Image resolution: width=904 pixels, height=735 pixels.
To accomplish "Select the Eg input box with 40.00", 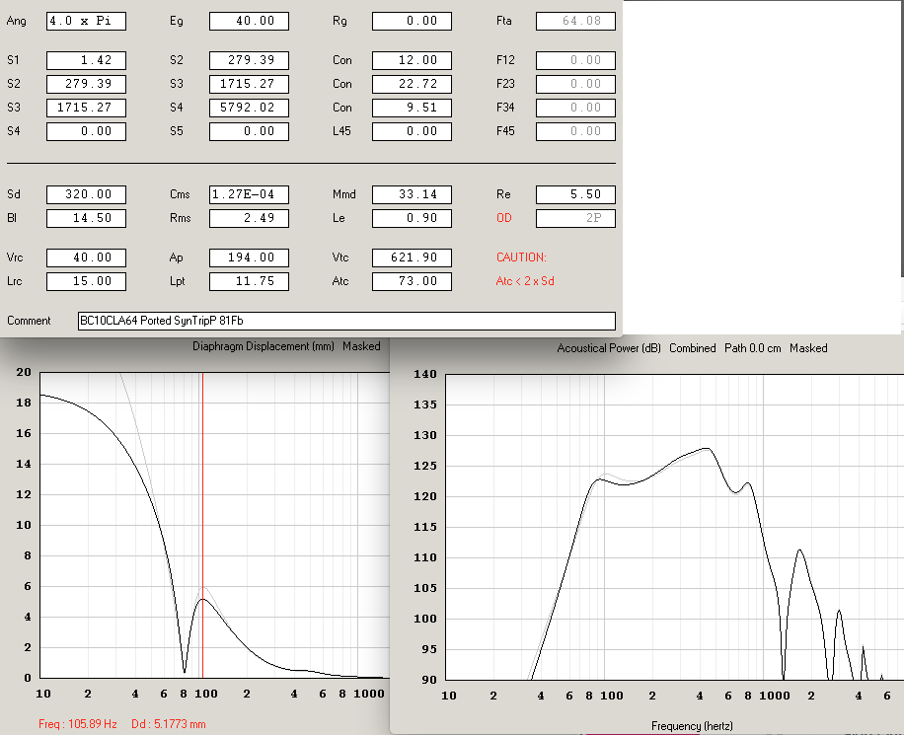I will coord(249,22).
